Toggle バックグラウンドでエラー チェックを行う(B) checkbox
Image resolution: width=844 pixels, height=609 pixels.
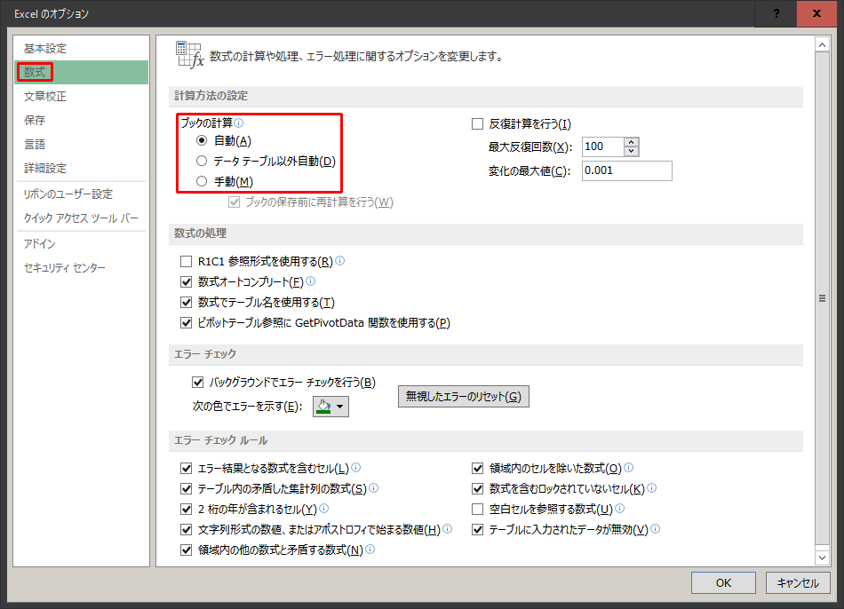[x=197, y=382]
